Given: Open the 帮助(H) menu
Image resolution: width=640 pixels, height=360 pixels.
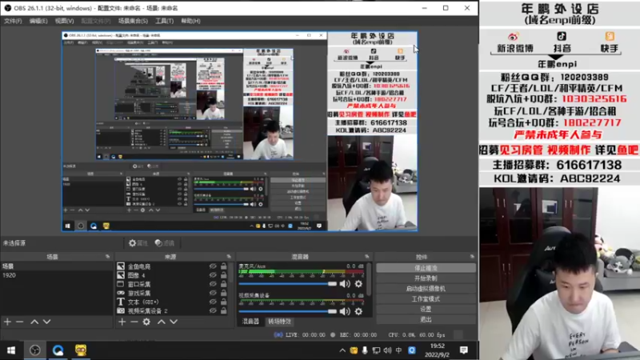Looking at the screenshot, I should [190, 21].
